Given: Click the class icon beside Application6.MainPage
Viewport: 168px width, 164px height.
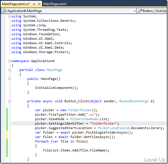Looking at the screenshot, I should click(x=4, y=11).
